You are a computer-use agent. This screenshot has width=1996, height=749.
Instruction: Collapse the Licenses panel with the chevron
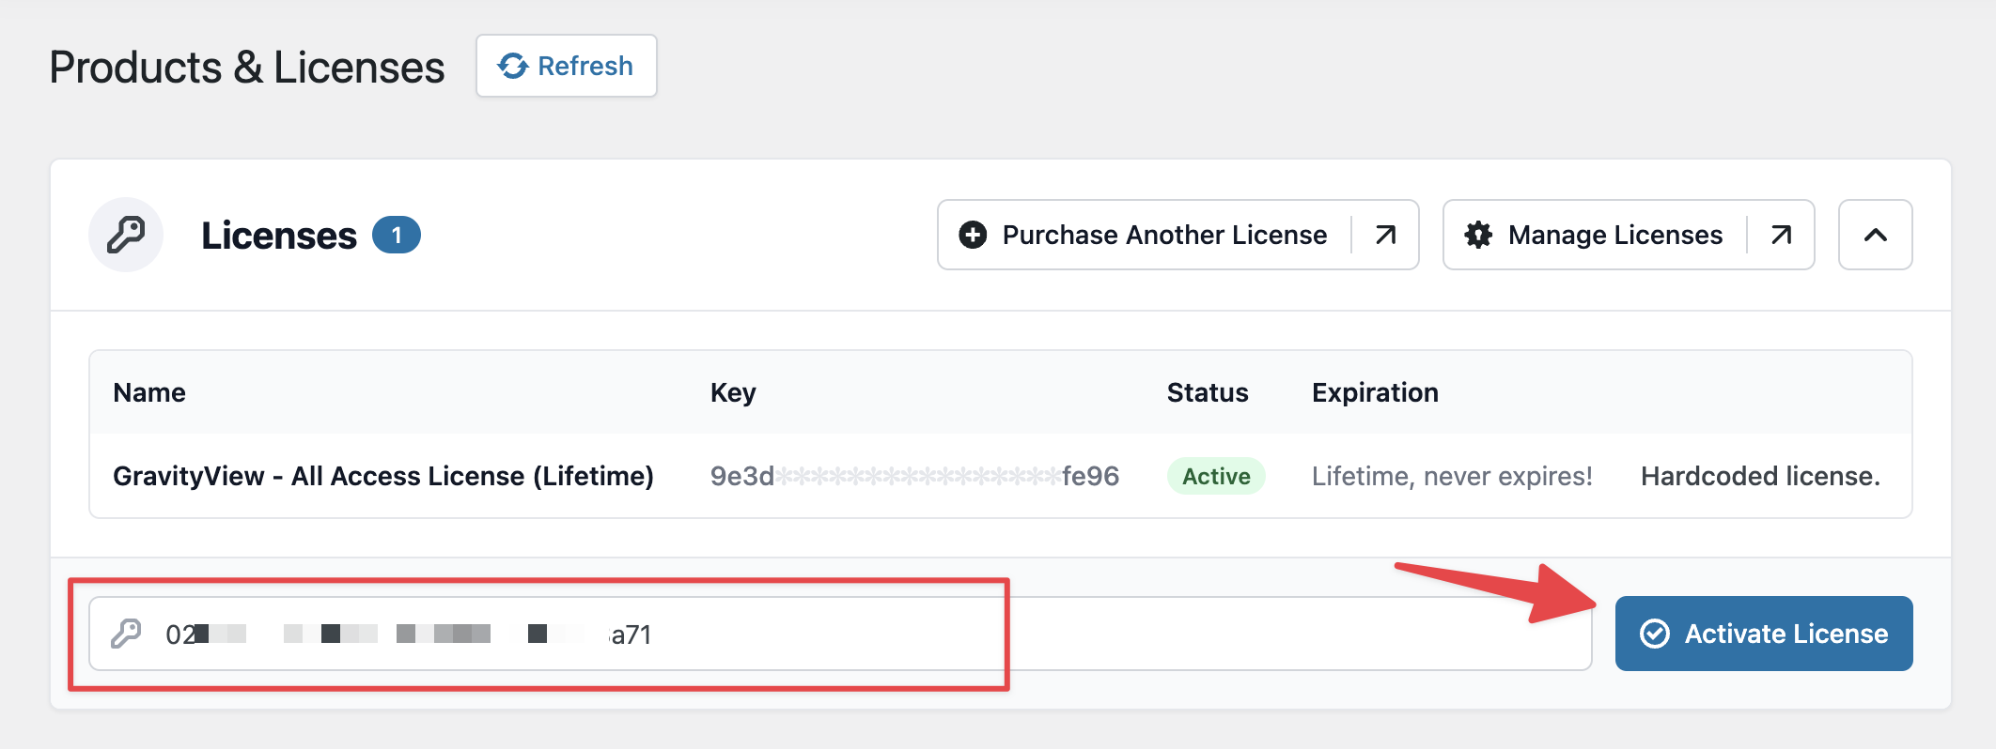1875,235
